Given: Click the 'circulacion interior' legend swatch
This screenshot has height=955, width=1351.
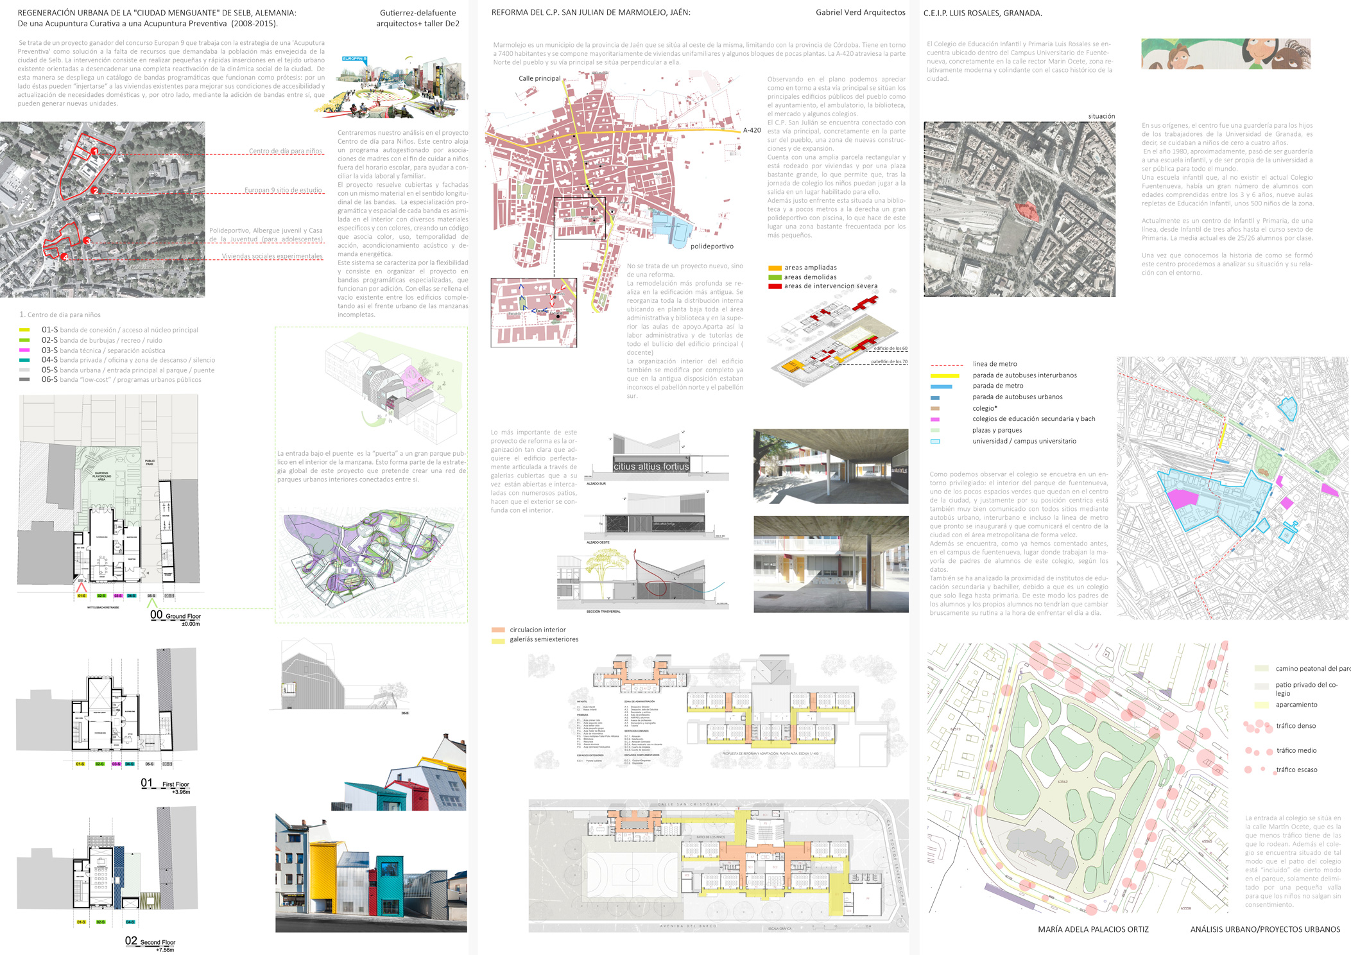Looking at the screenshot, I should tap(498, 630).
